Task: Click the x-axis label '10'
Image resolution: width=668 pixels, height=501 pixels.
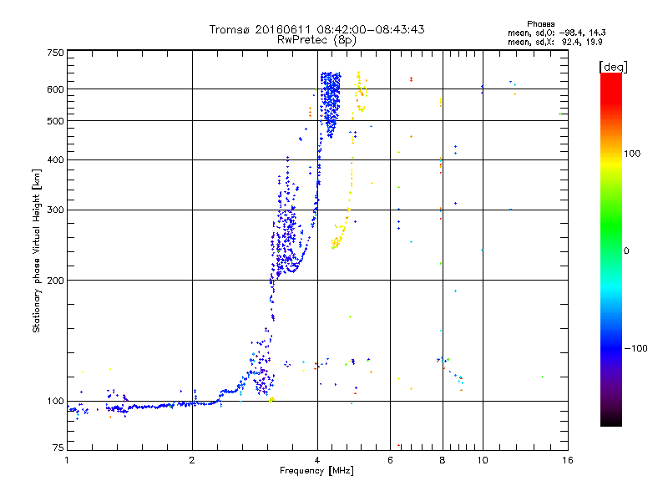Action: pos(483,460)
